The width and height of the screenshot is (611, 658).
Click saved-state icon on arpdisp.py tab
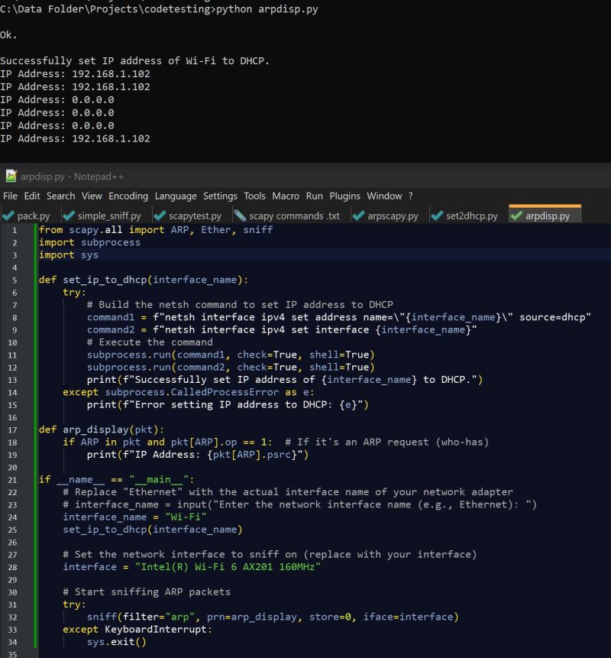[516, 216]
